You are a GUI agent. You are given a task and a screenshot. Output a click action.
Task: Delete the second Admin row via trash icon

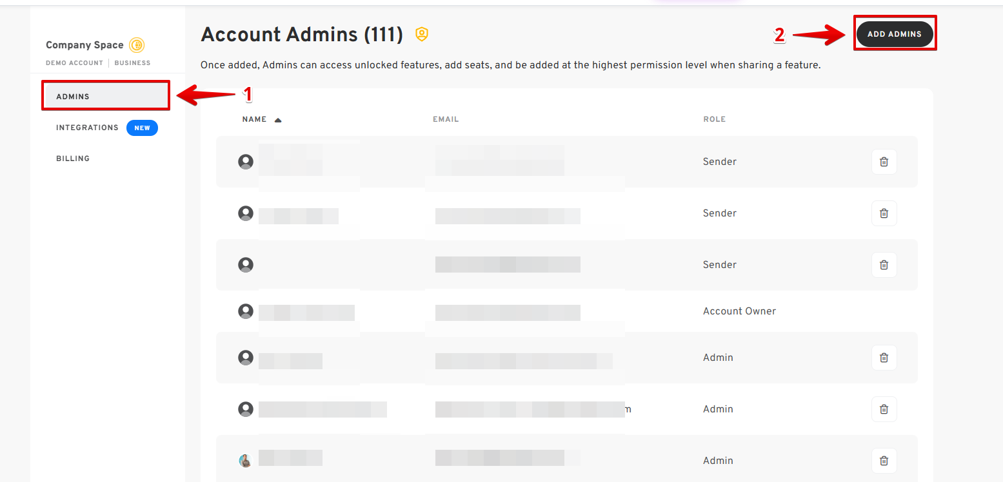884,409
